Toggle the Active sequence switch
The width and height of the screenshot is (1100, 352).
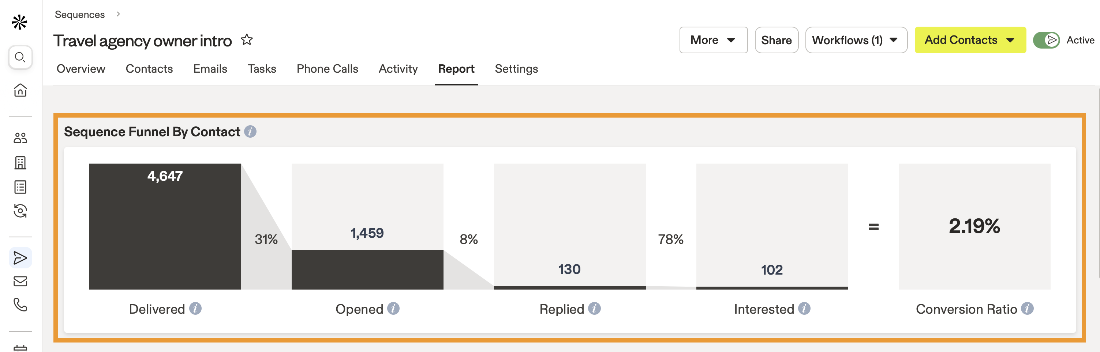(1046, 40)
